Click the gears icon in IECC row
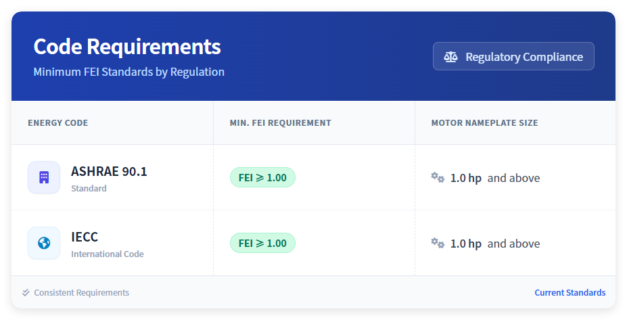627x320 pixels. pos(438,243)
